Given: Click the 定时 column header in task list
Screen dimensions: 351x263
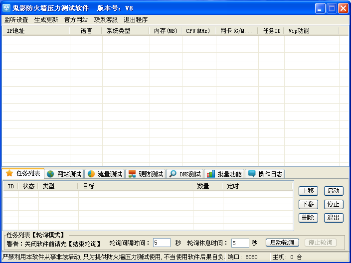Looking at the screenshot, I should point(257,186).
